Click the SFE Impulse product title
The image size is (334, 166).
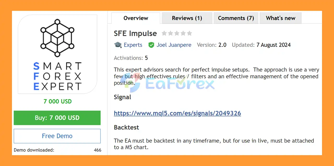(135, 34)
